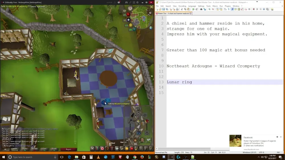The image size is (285, 160).
Task: Open the Options wrench tab
Action: [141, 149]
